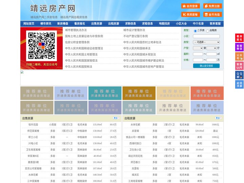The image size is (244, 183).
Task: Click the 小区 text input field
Action: pos(206,36)
